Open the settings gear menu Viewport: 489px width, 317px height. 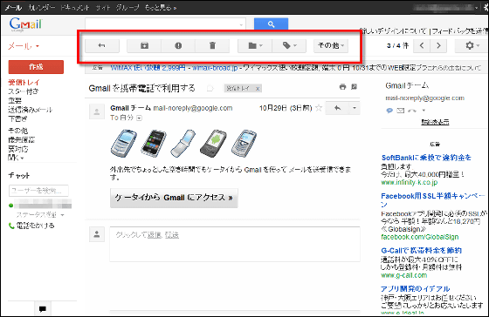[472, 46]
